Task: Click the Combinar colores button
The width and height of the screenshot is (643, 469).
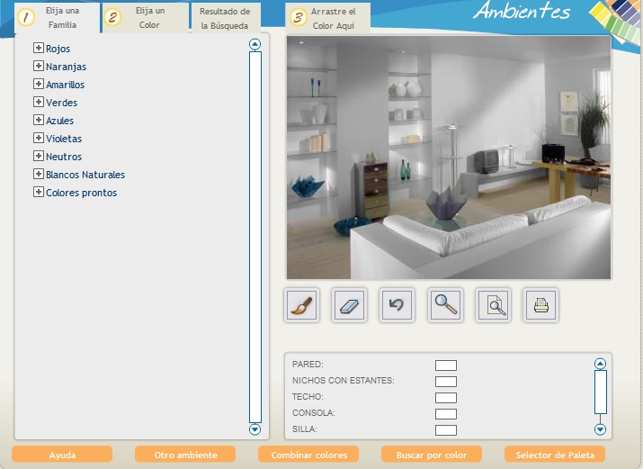Action: click(308, 455)
